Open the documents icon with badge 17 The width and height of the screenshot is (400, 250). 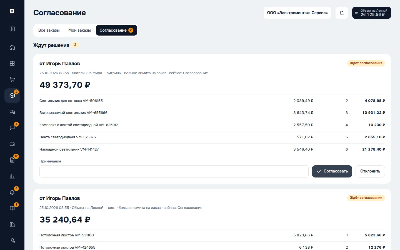pyautogui.click(x=12, y=160)
